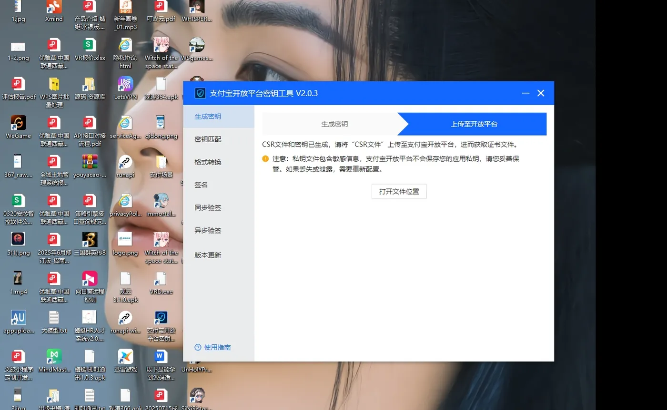Click the 生成密钥 step in the progress bar
This screenshot has width=667, height=410.
[334, 124]
